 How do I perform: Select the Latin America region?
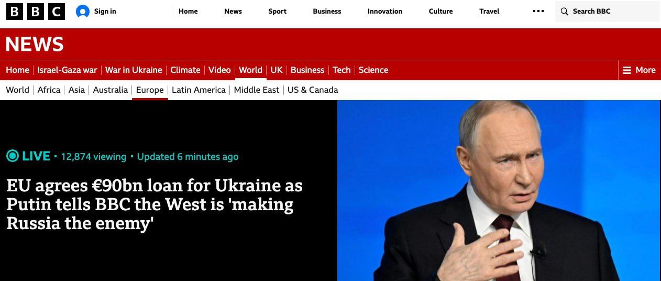199,90
